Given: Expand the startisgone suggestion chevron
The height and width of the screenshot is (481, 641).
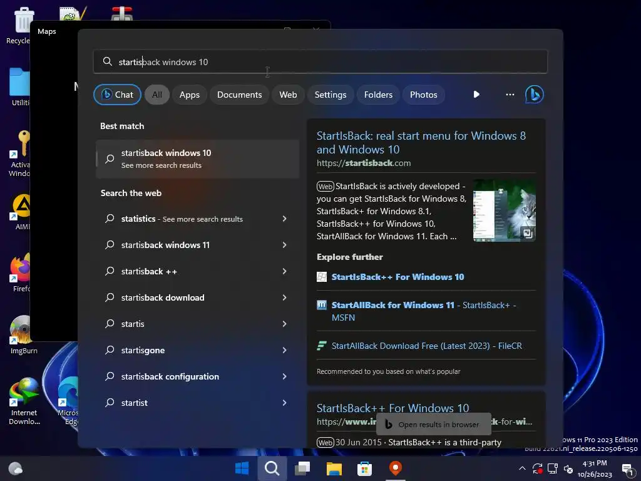Looking at the screenshot, I should [x=285, y=350].
